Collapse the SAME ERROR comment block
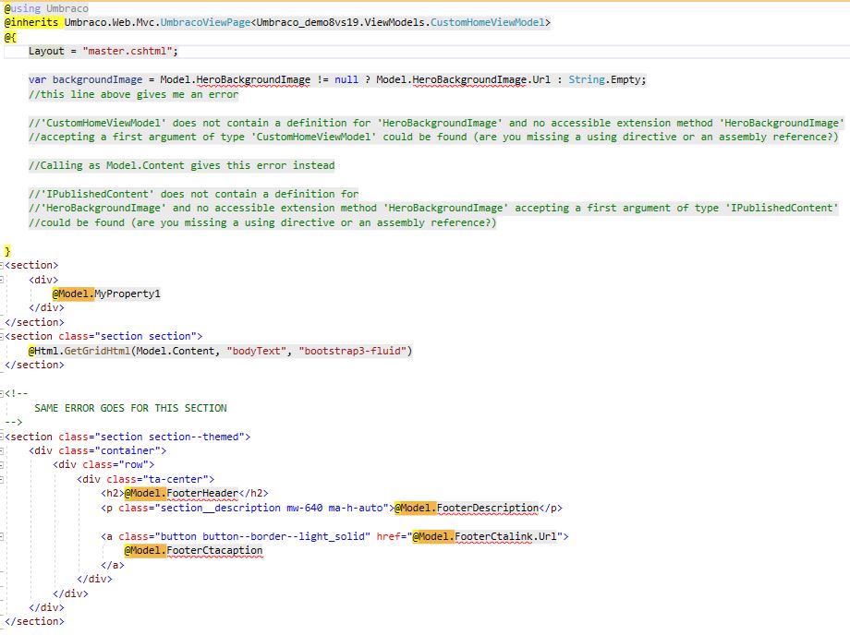Viewport: 850px width, 635px height. click(x=3, y=393)
